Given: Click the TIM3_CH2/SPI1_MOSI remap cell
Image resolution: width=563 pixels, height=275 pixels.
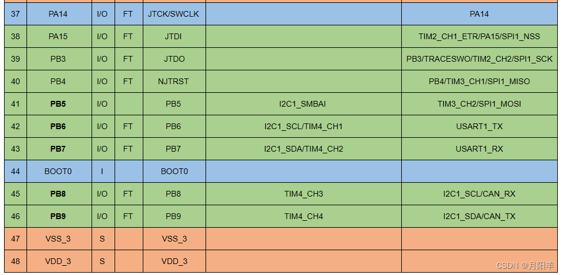Looking at the screenshot, I should 479,104.
